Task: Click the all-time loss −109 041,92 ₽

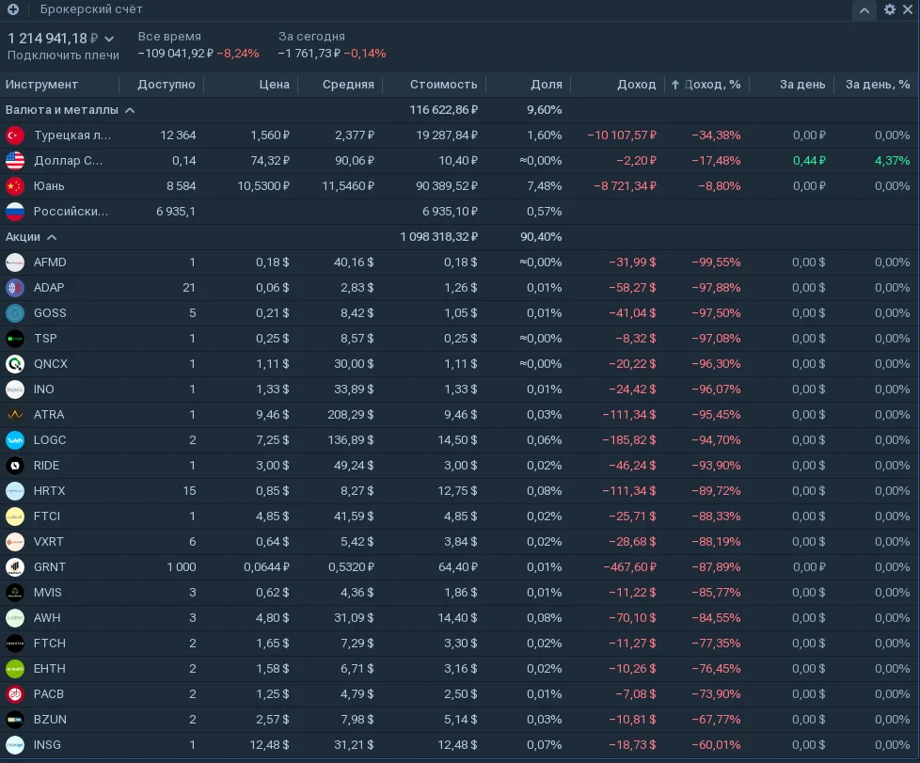Action: (x=175, y=54)
